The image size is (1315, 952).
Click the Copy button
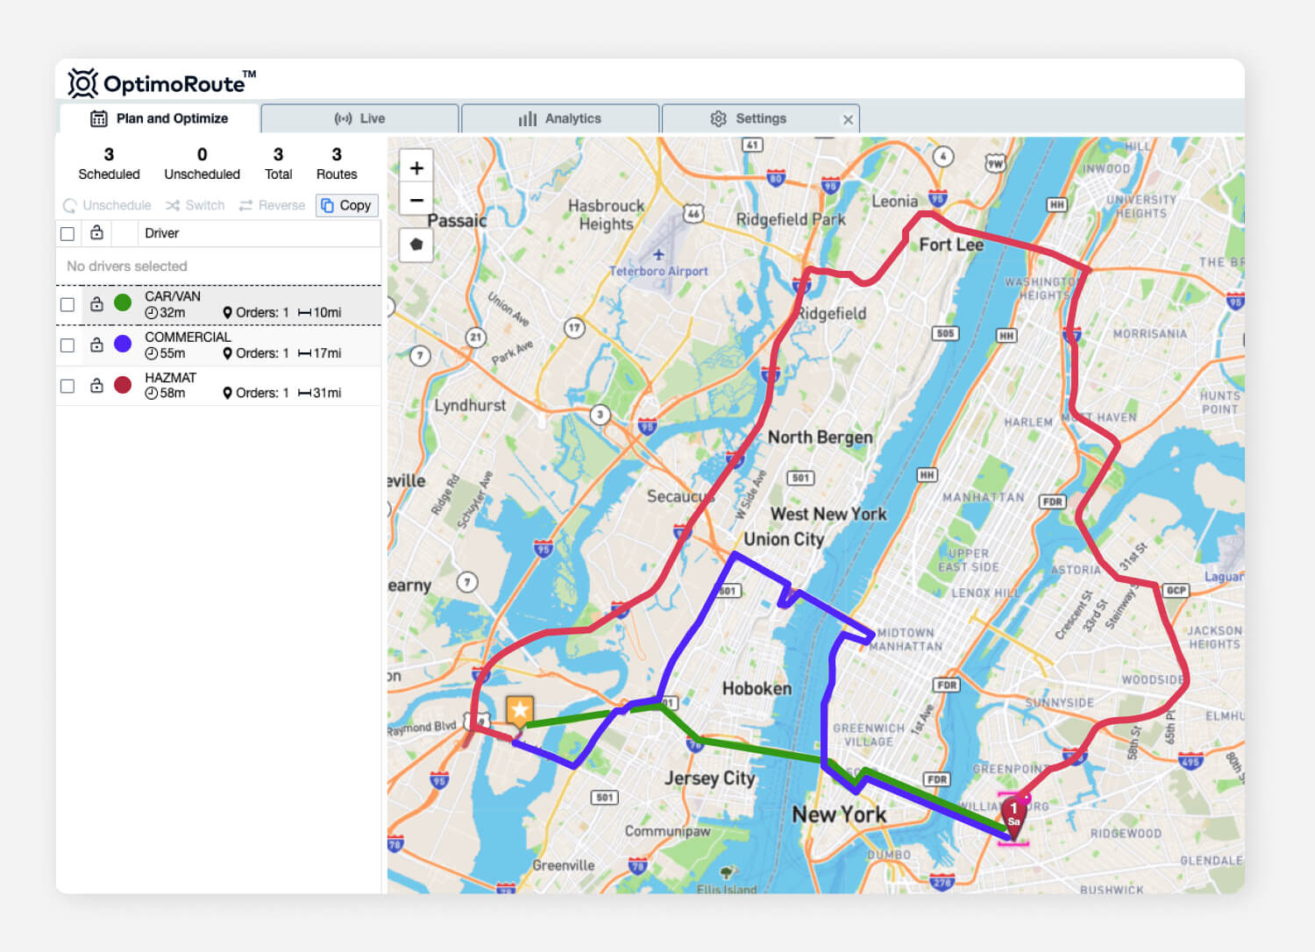[347, 205]
